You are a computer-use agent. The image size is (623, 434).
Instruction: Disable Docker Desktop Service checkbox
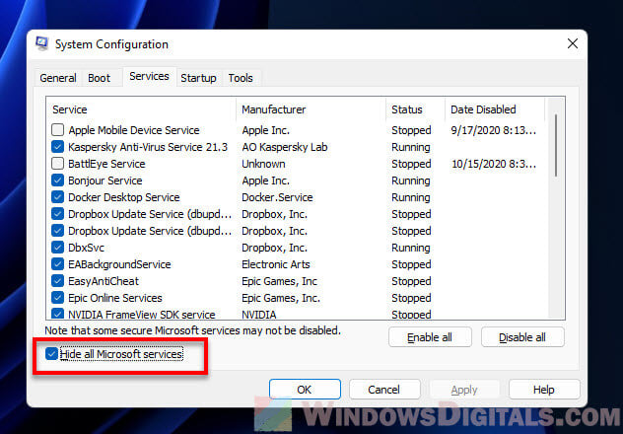coord(57,197)
